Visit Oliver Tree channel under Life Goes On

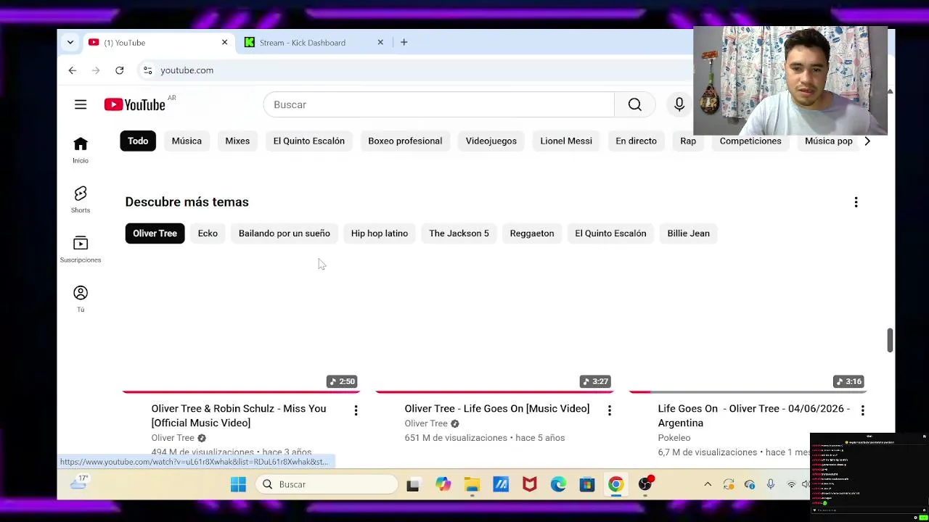[x=426, y=423]
